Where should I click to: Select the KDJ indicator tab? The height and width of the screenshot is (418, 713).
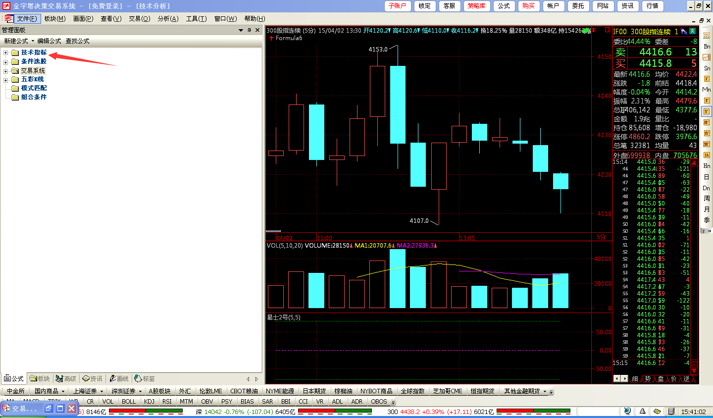(x=149, y=401)
